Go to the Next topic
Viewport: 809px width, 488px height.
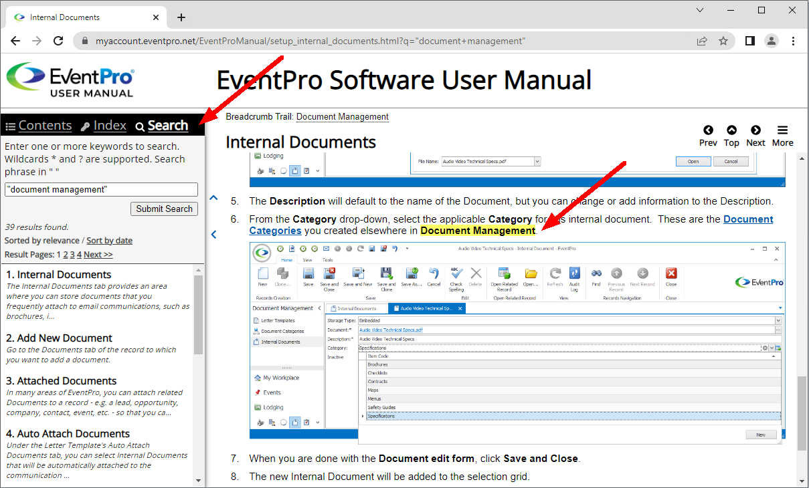755,136
